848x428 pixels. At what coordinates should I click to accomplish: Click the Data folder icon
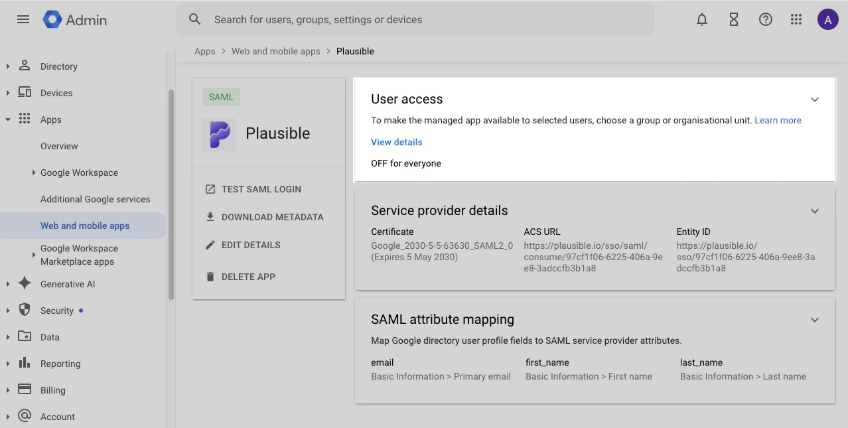pyautogui.click(x=25, y=336)
